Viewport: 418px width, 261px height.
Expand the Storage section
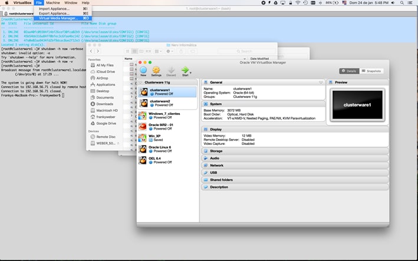(x=216, y=151)
